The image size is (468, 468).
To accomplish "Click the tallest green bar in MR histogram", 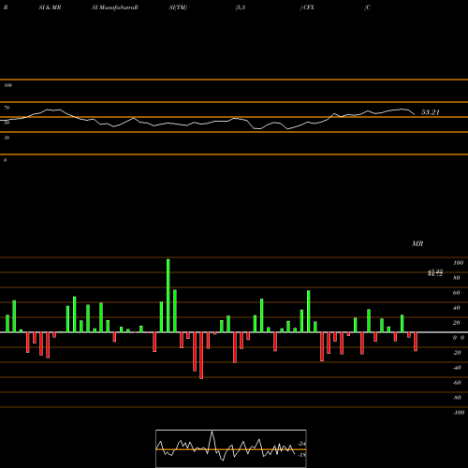I will click(168, 296).
